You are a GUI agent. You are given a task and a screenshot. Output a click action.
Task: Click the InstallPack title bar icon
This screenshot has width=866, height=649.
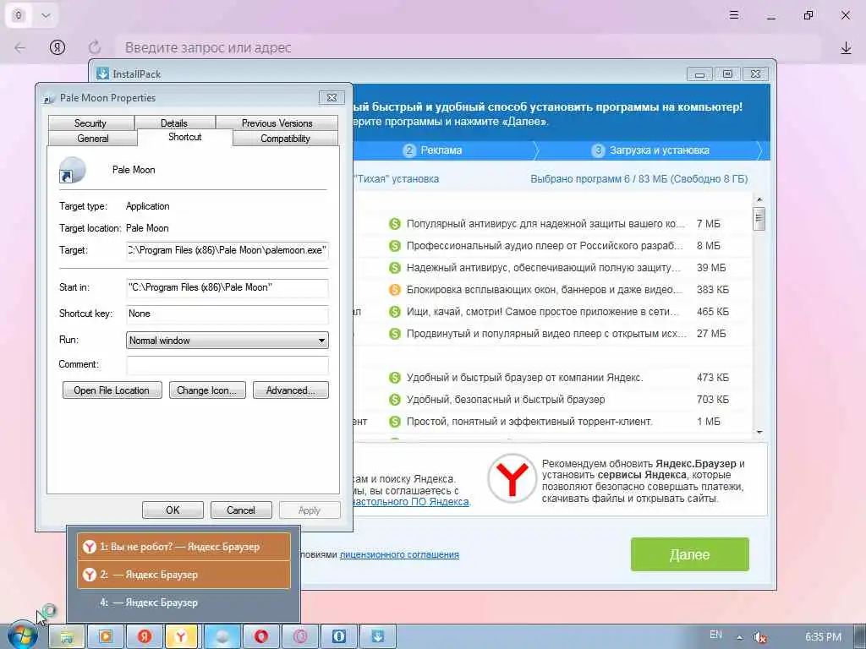coord(102,74)
